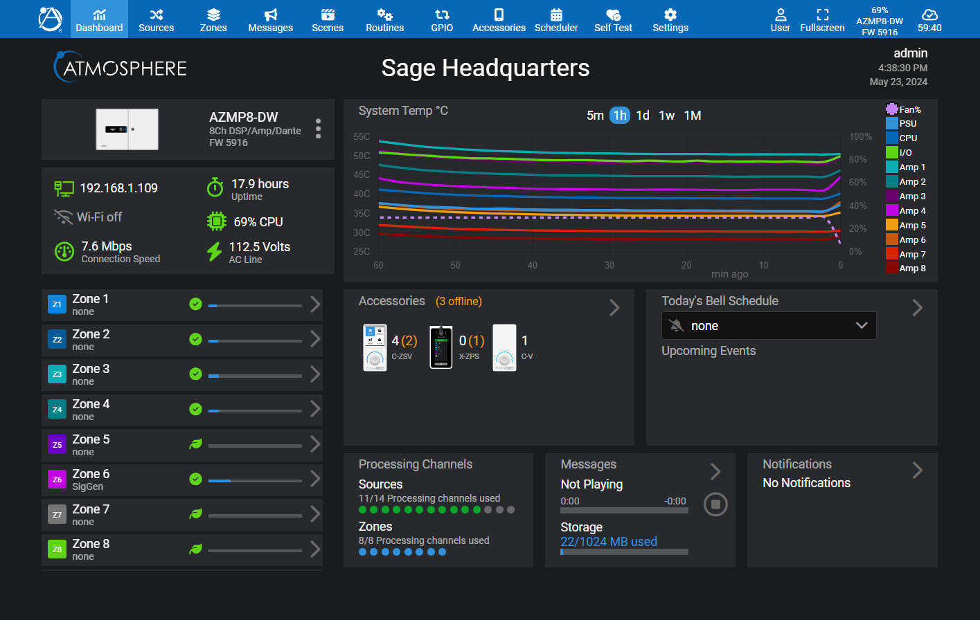Image resolution: width=980 pixels, height=620 pixels.
Task: Open the GPIO configuration page
Action: [441, 19]
